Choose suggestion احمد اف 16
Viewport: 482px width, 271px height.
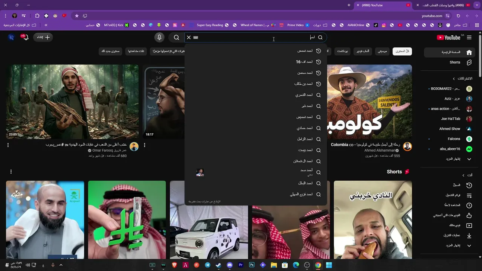point(256,62)
